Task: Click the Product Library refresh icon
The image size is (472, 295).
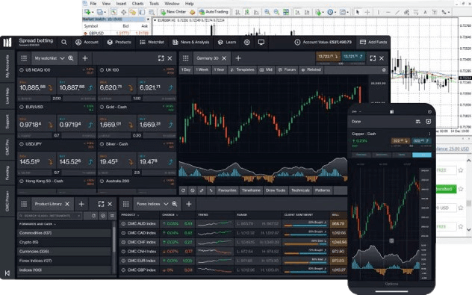Action: tap(93, 216)
